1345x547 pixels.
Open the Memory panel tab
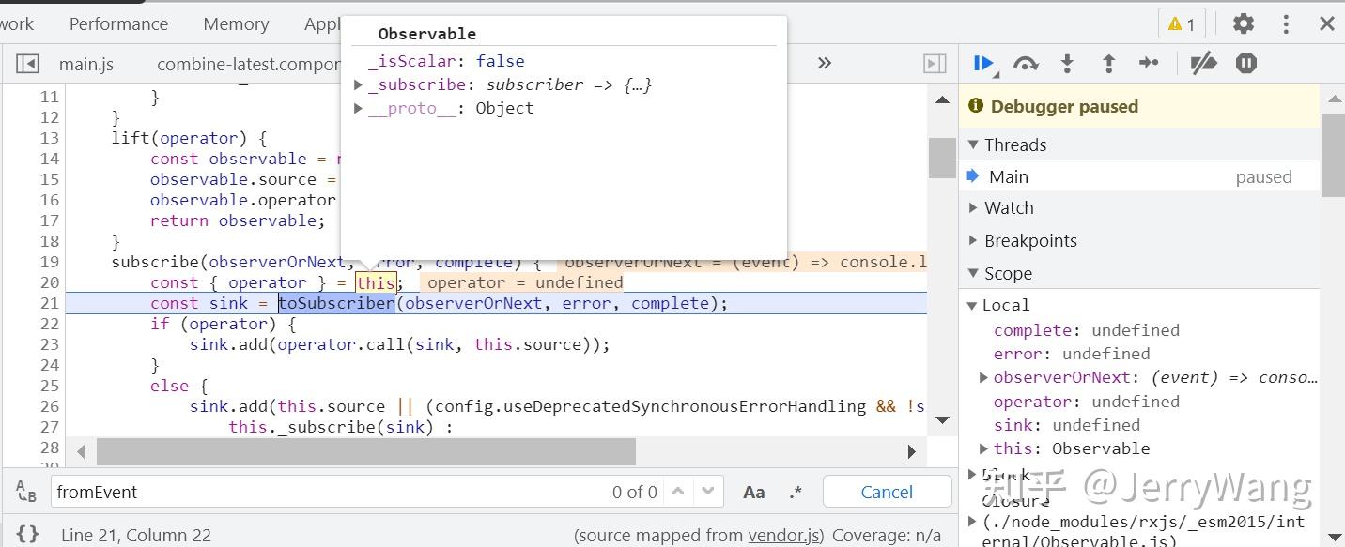[236, 24]
